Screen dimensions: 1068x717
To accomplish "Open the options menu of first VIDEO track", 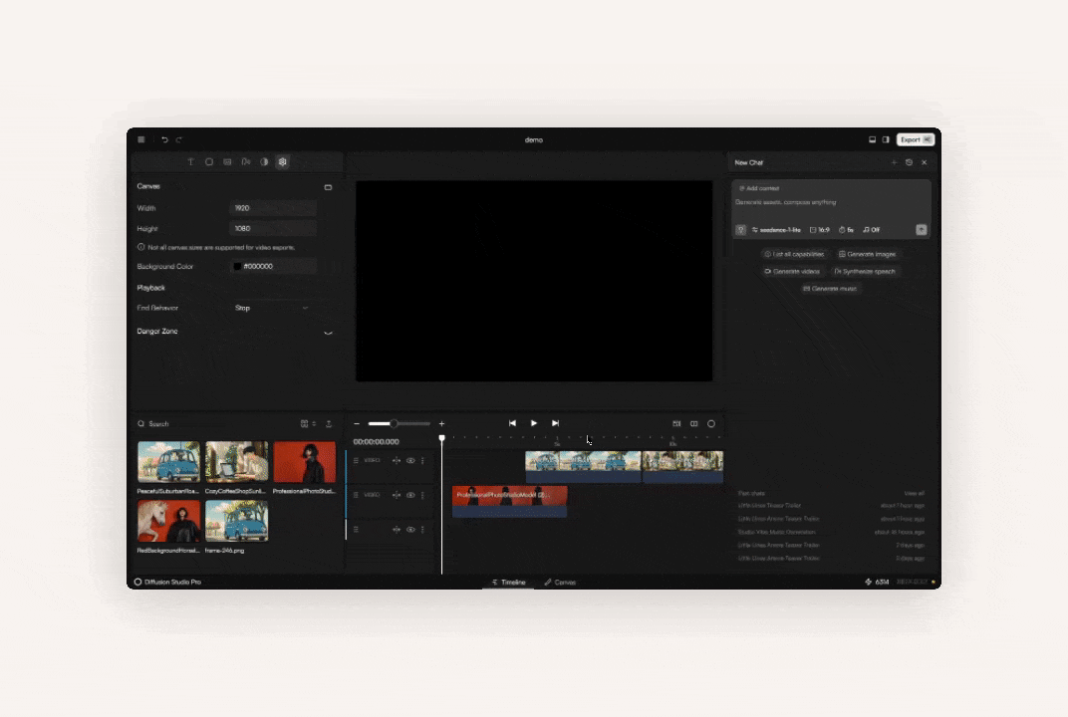I will click(x=423, y=461).
